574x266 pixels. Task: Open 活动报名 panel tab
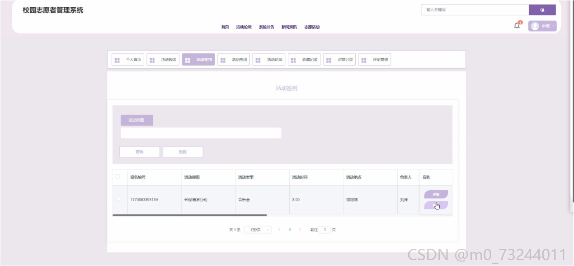[163, 60]
